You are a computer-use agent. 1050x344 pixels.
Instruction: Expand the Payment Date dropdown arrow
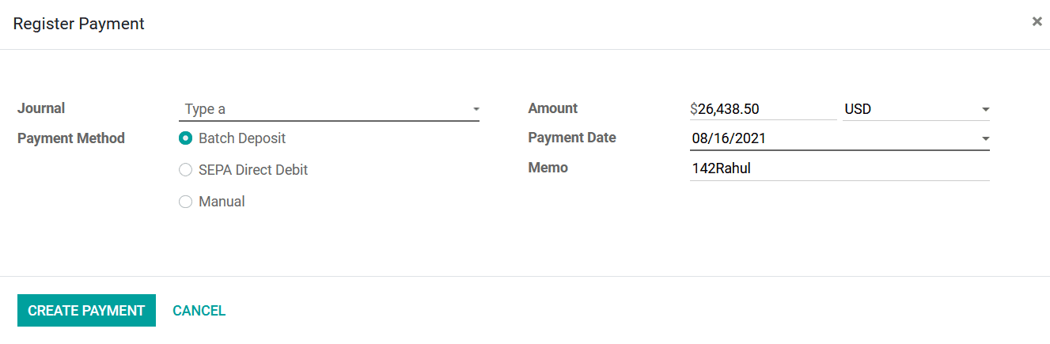985,139
